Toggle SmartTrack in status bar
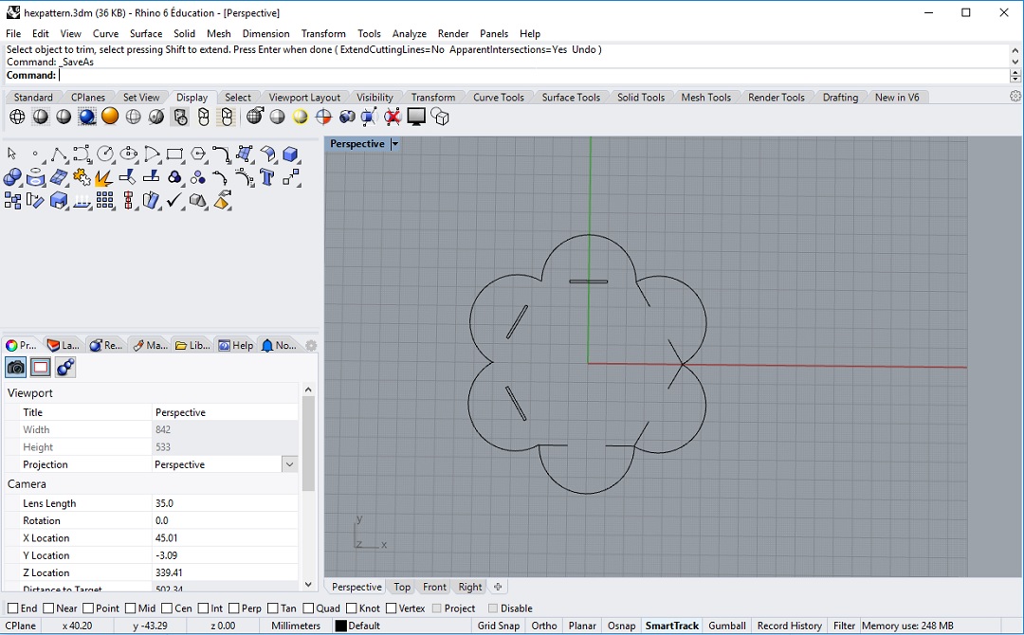Viewport: 1024px width, 635px height. pos(672,626)
